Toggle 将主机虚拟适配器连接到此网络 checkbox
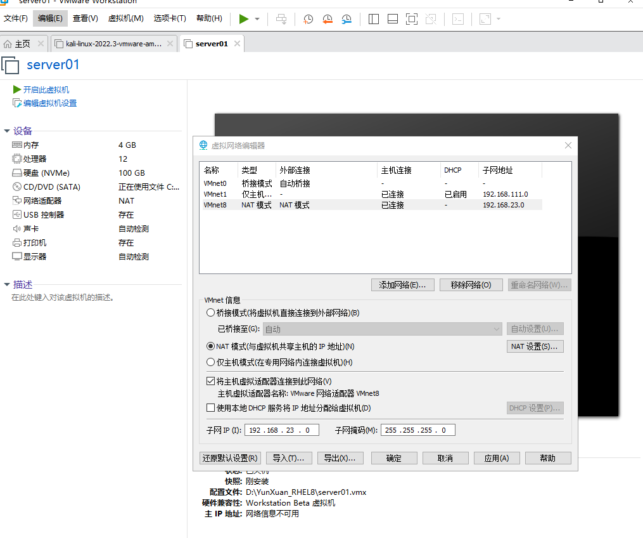This screenshot has height=538, width=643. click(211, 381)
